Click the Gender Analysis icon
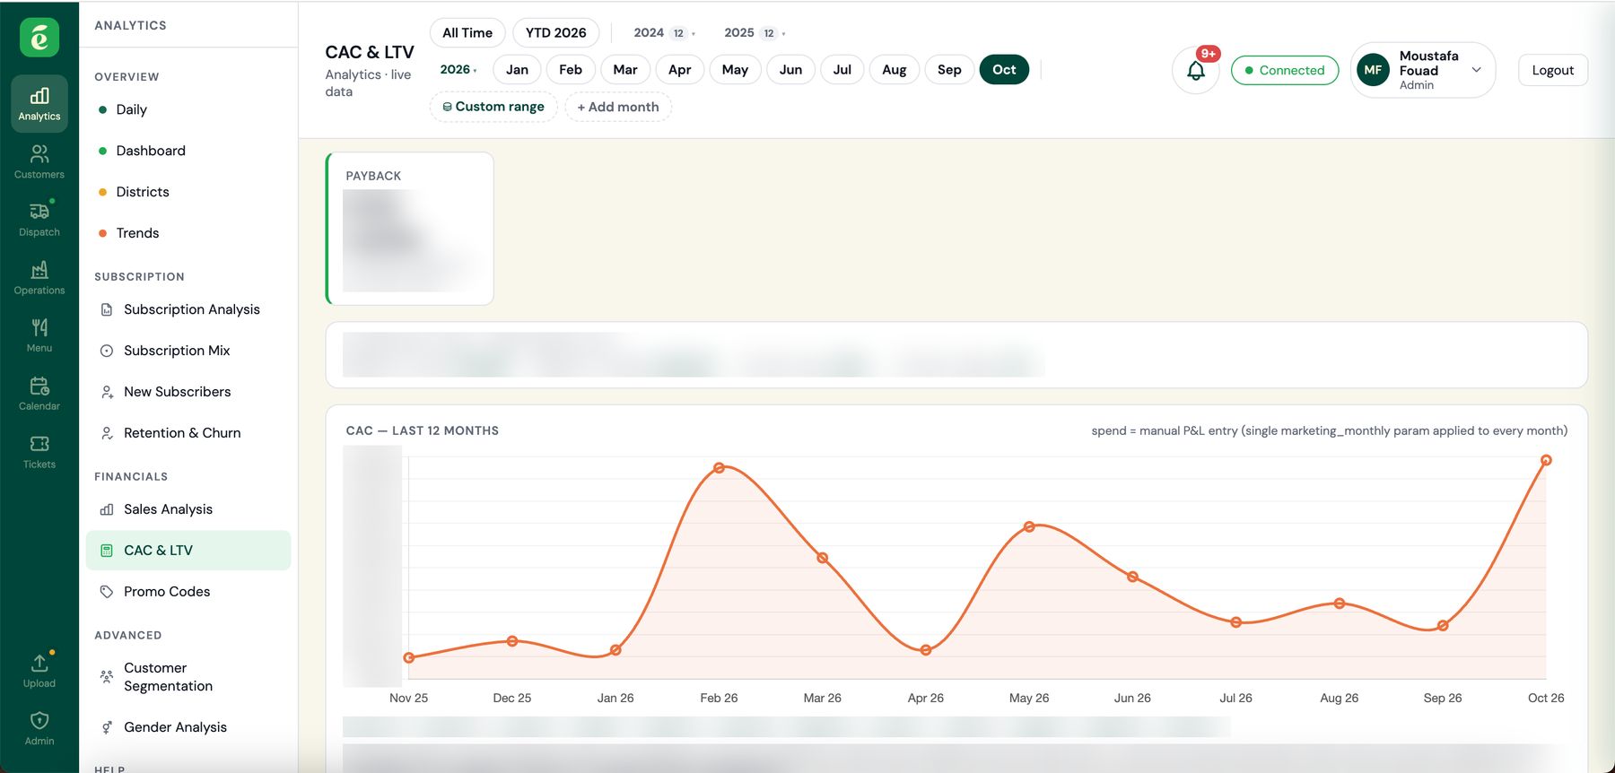This screenshot has width=1615, height=773. pyautogui.click(x=107, y=727)
